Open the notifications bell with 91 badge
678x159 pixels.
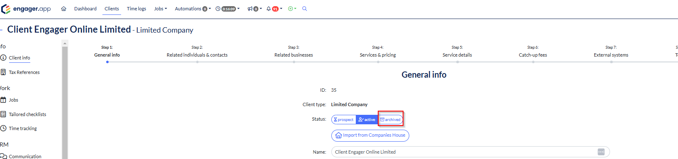point(274,9)
